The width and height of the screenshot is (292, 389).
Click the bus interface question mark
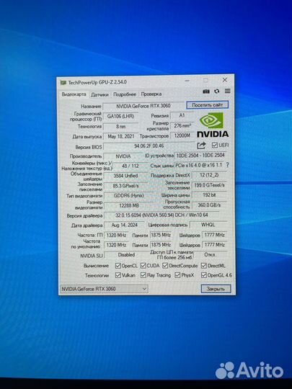point(227,165)
